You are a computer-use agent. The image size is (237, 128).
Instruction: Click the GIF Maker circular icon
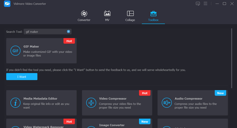15,51
